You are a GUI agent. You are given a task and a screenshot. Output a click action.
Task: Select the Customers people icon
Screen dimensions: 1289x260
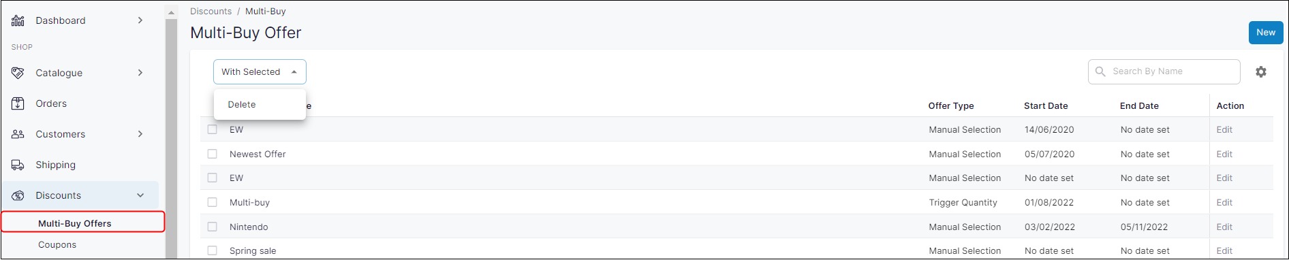click(18, 134)
